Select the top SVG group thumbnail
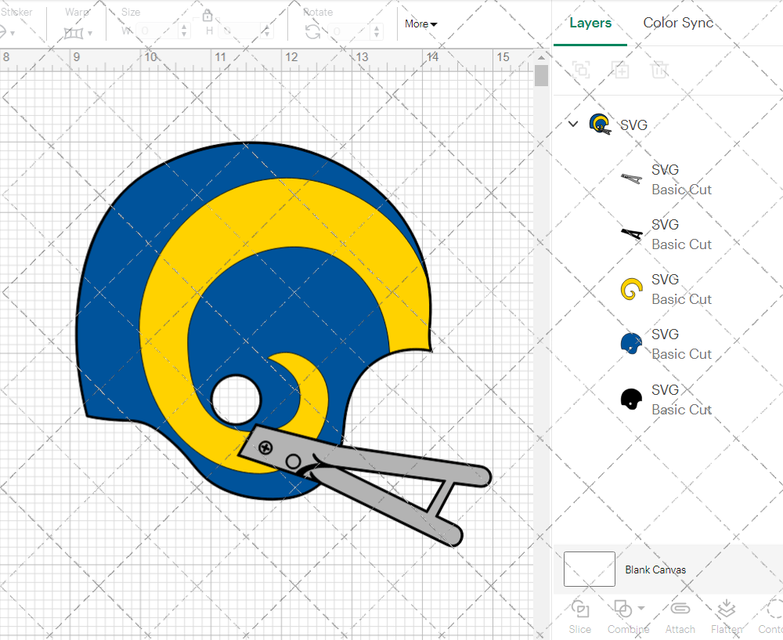783x640 pixels. 601,124
